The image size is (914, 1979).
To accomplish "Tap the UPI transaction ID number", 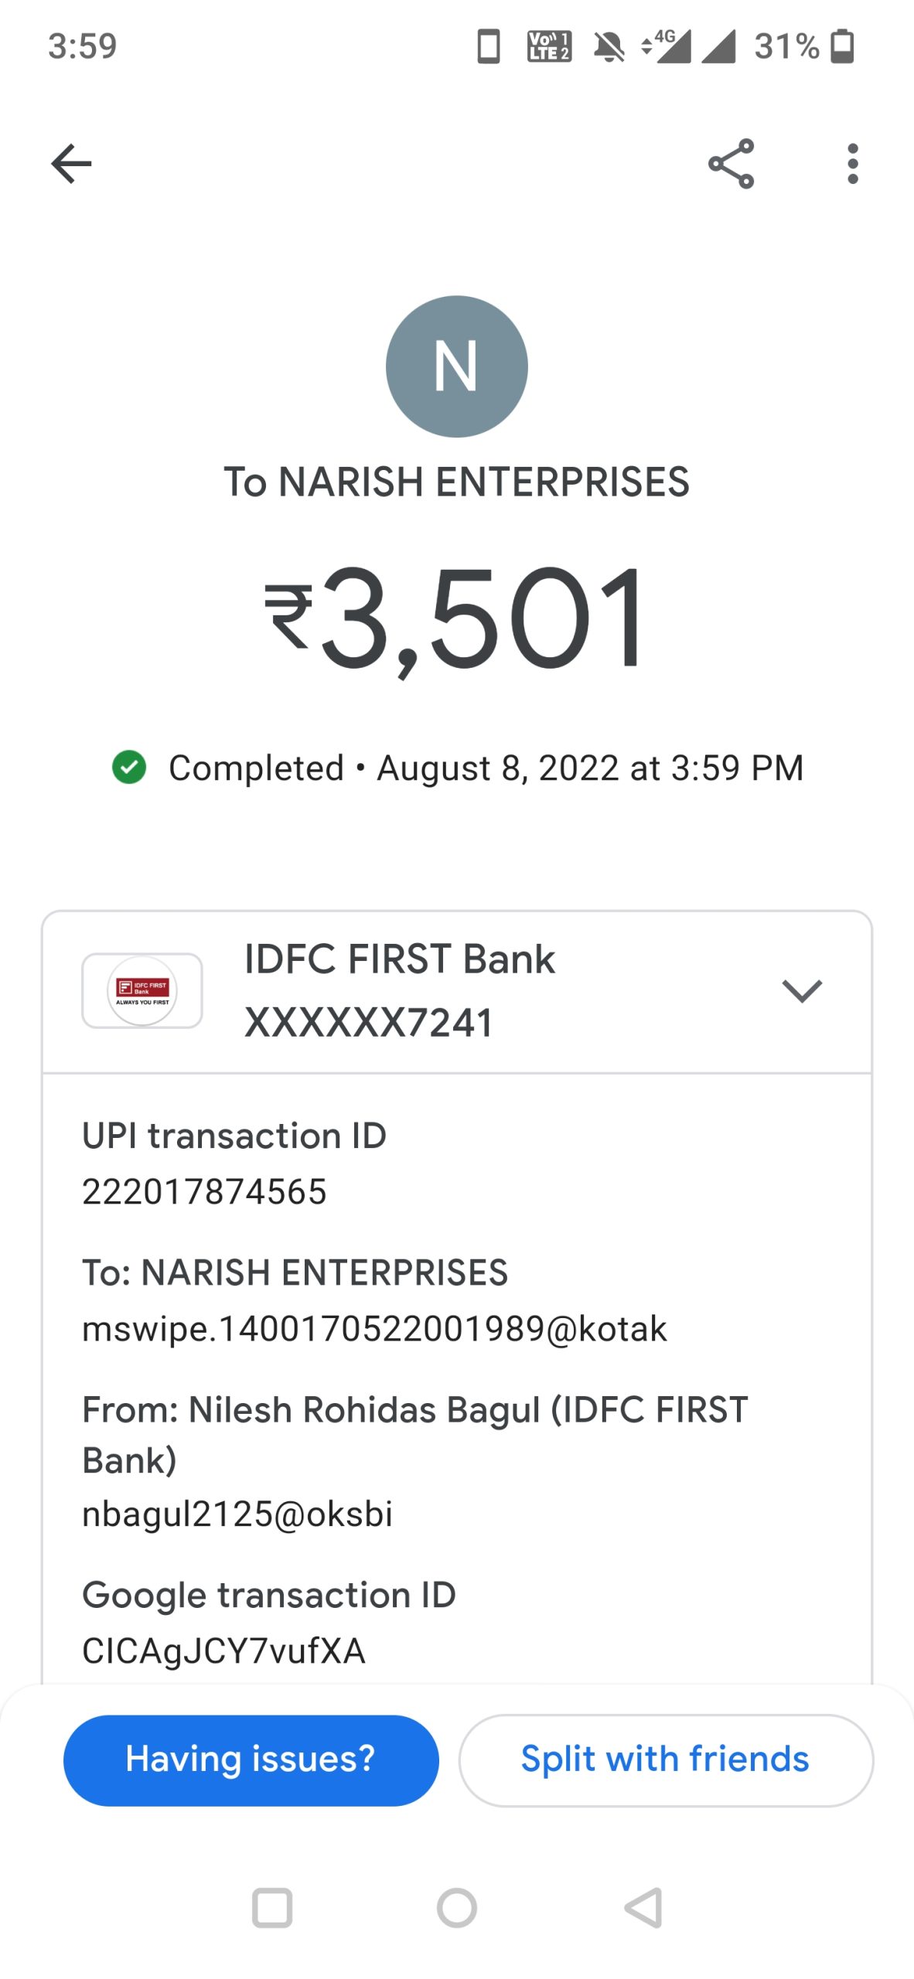I will [204, 1191].
